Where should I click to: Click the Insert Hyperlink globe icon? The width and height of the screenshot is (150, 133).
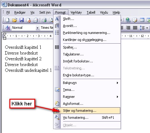128,20
